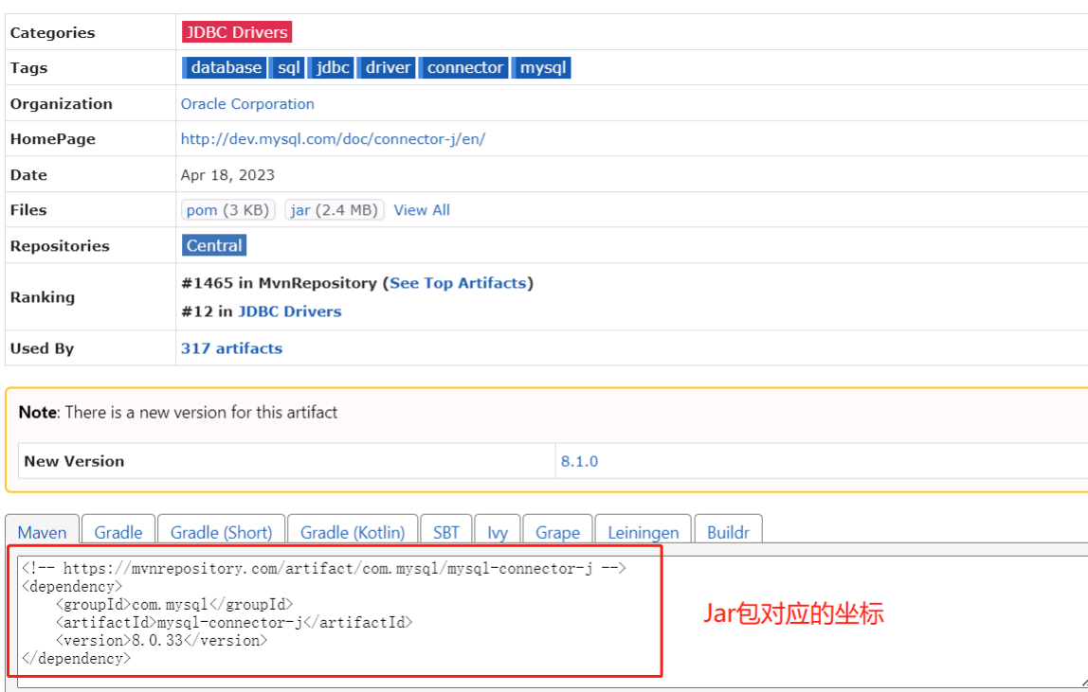Open the JDBC Drivers category badge
This screenshot has width=1088, height=692.
click(x=237, y=32)
